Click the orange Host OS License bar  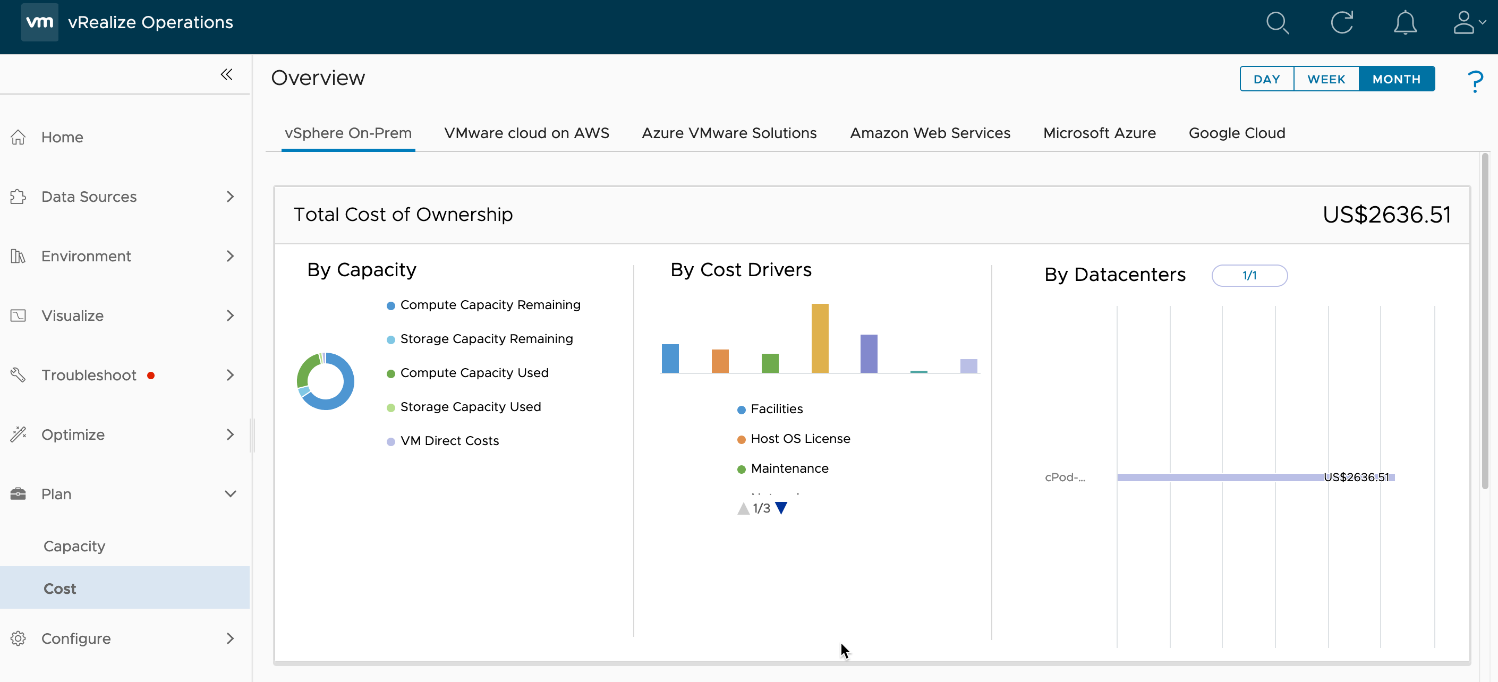point(720,361)
